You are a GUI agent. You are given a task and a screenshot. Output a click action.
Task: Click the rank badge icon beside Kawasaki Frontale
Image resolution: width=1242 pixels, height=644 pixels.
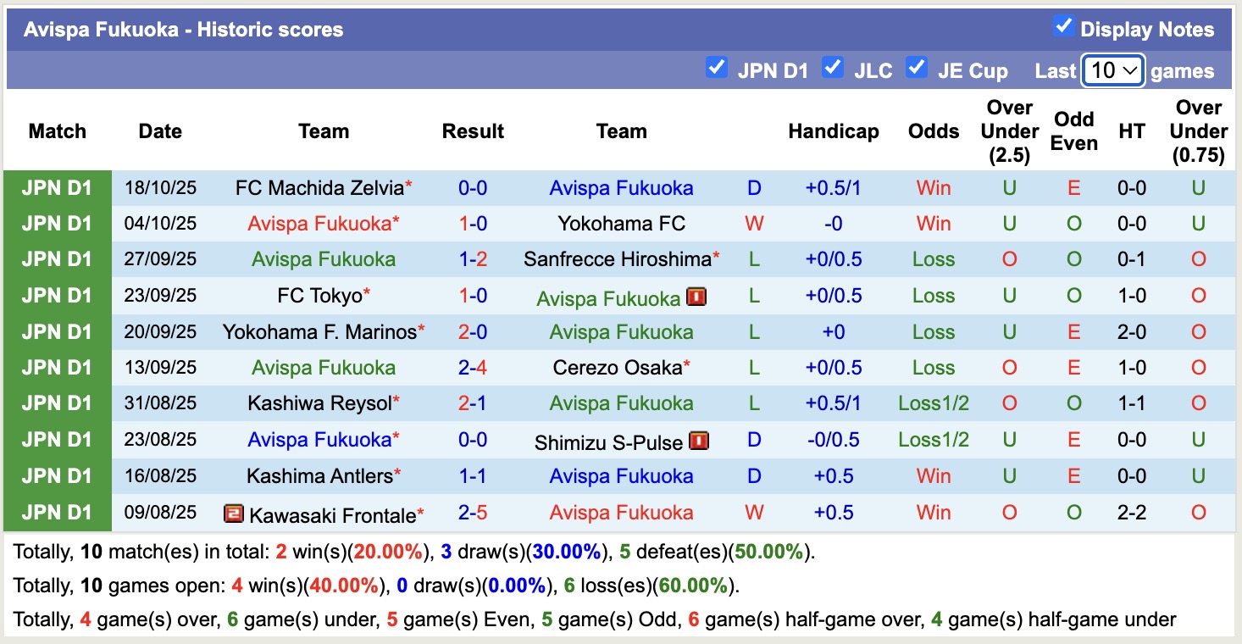234,513
